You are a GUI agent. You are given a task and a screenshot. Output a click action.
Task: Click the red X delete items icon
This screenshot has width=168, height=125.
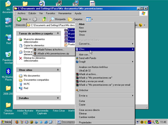21,58
